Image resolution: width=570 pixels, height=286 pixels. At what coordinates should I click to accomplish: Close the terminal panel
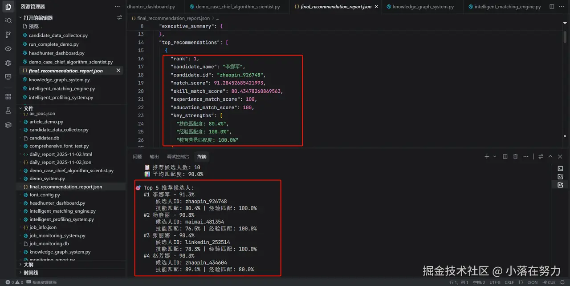[x=561, y=156]
